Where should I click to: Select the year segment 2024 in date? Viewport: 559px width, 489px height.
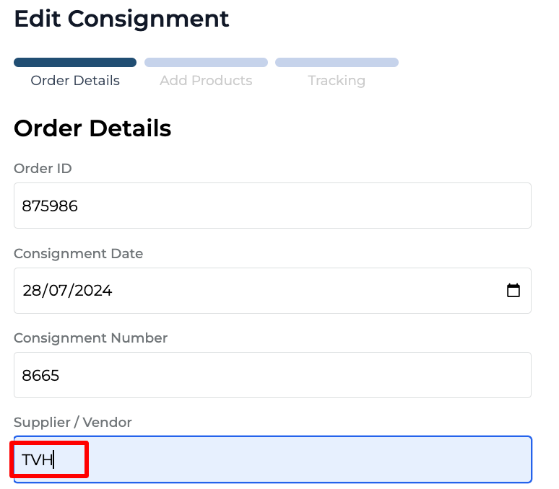[92, 291]
